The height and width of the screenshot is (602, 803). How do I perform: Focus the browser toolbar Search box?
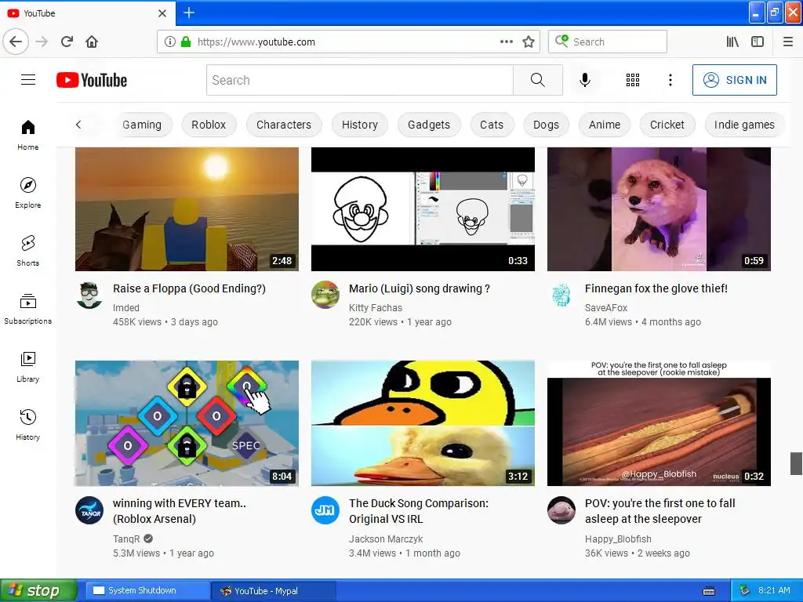click(x=608, y=42)
